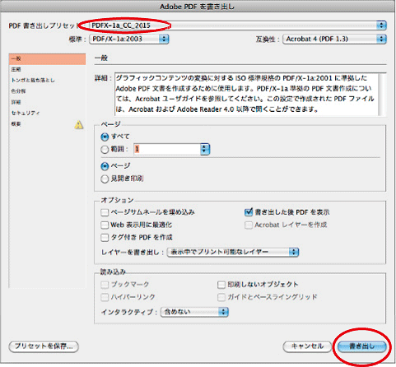This screenshot has width=396, height=367.
Task: Click the キャンセル button
Action: point(307,346)
